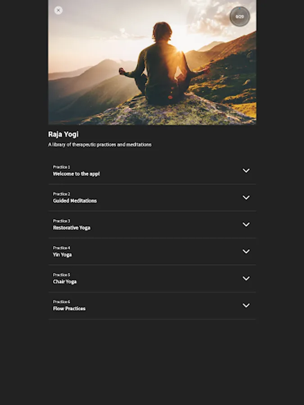Click the library of therapeutic practices subtitle

tap(100, 144)
